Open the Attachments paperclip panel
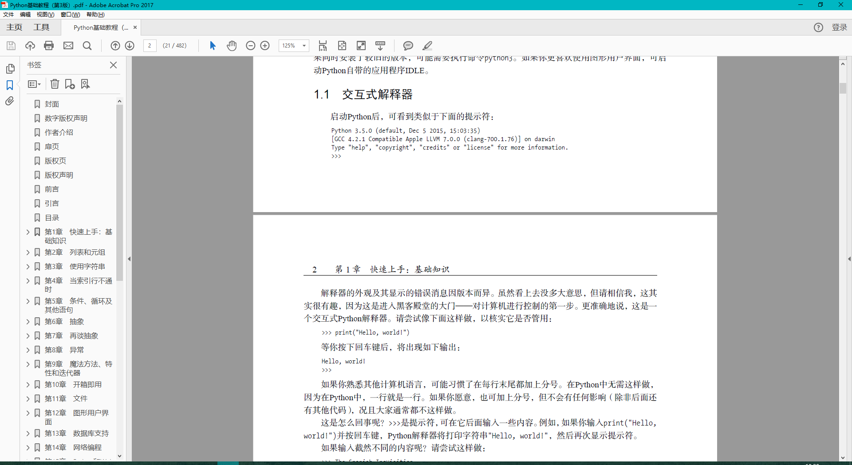Image resolution: width=852 pixels, height=465 pixels. (x=10, y=101)
